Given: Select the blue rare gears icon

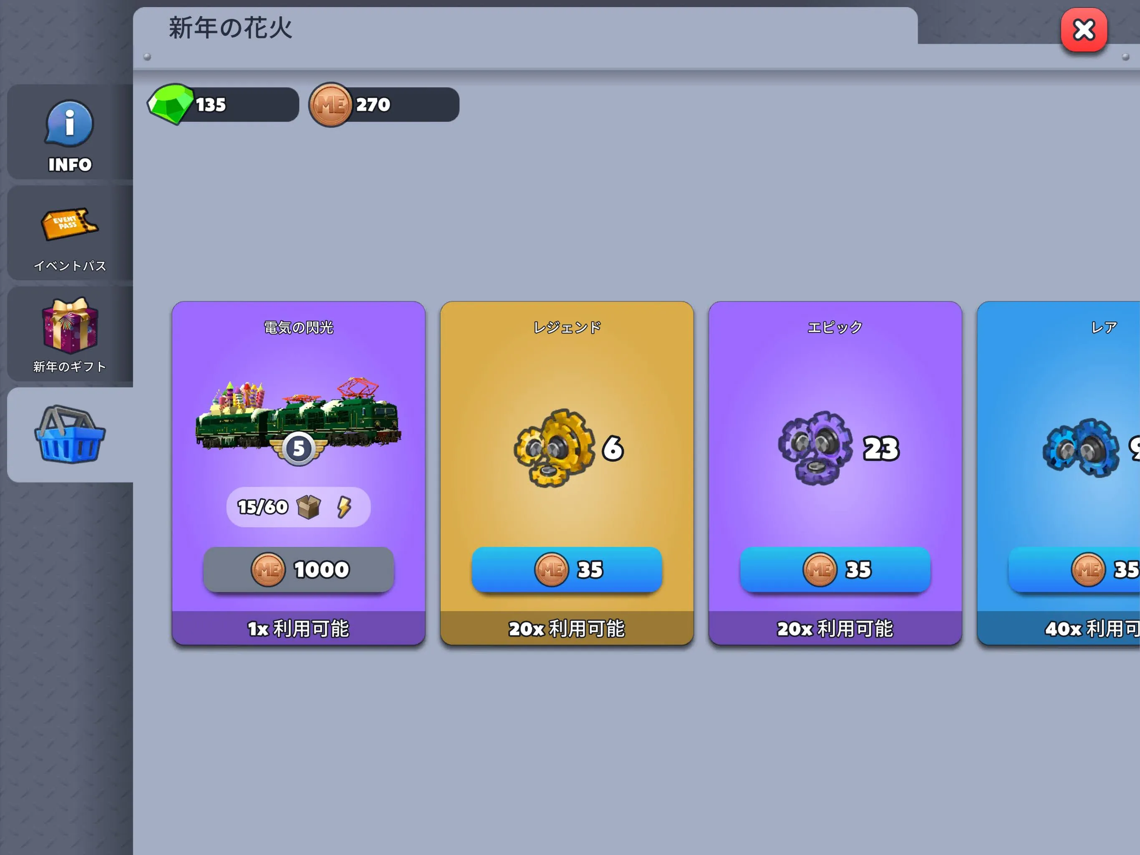Looking at the screenshot, I should click(x=1081, y=448).
